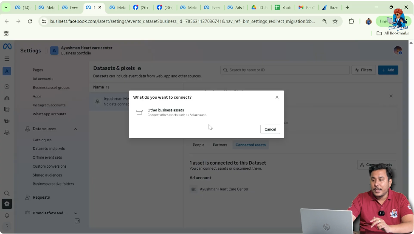Click the Meta logo icon
This screenshot has width=414, height=234.
pos(7,46)
